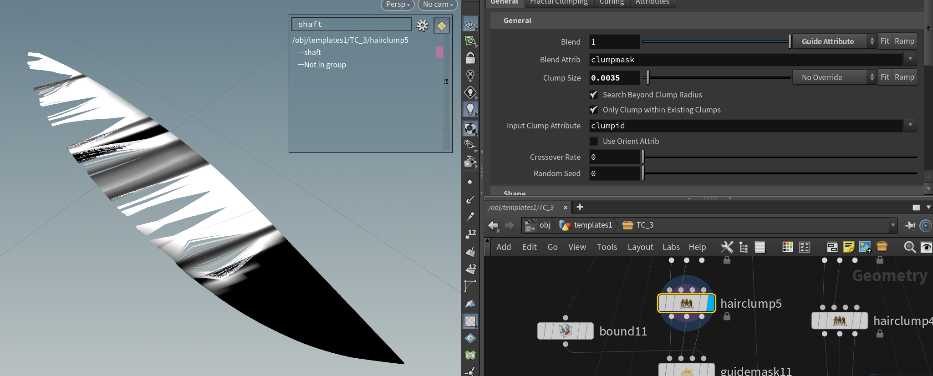Viewport: 933px width, 376px height.
Task: Open the gear settings icon beside shaft field
Action: click(x=423, y=25)
